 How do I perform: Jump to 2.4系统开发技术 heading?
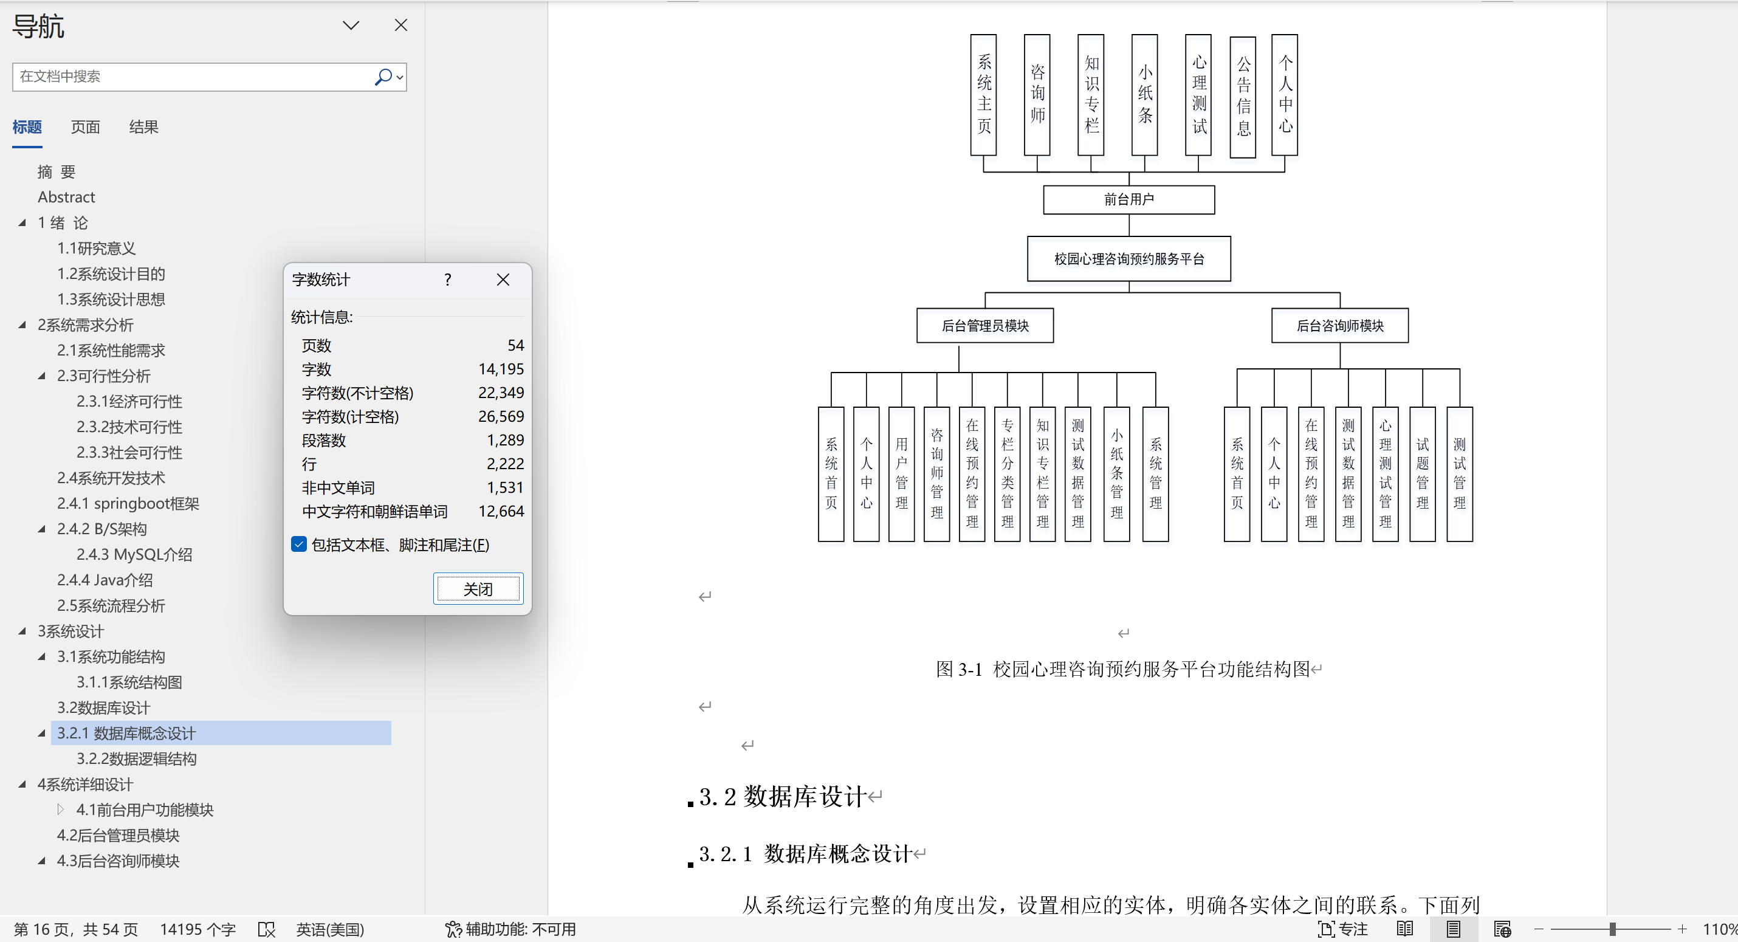[x=111, y=478]
